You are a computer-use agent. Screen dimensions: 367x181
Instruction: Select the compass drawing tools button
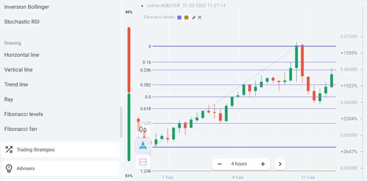143,146
